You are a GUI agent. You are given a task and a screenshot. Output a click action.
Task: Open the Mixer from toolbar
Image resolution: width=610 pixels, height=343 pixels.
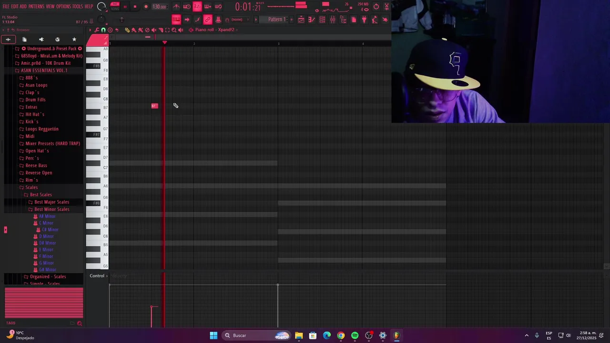pyautogui.click(x=333, y=20)
